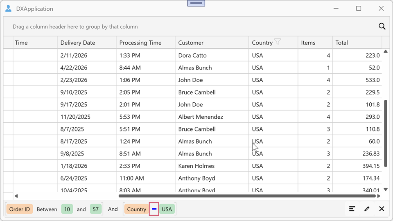Viewport: 393px width, 221px height.
Task: Click the And group operator
Action: click(113, 209)
